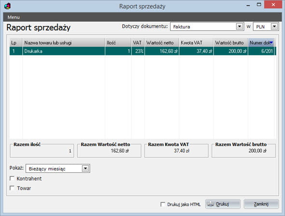Click the Razem Kwota VAT total value
The height and width of the screenshot is (216, 285).
click(x=182, y=151)
